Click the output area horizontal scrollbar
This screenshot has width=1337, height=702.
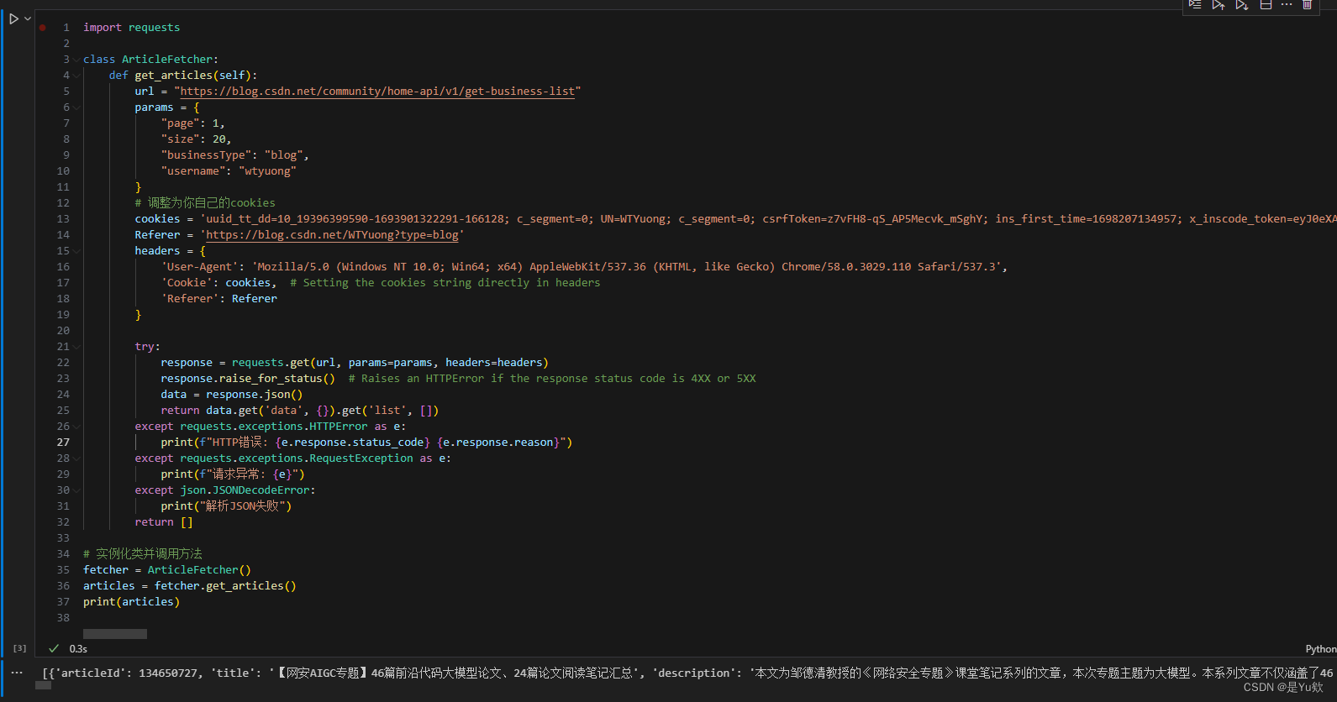coord(44,685)
